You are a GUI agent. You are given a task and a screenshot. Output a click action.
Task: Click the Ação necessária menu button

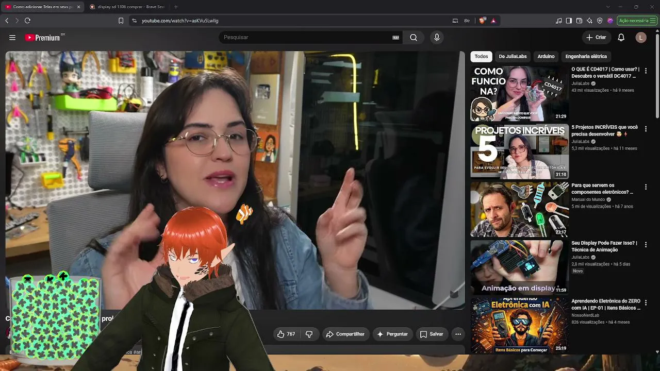pos(636,21)
